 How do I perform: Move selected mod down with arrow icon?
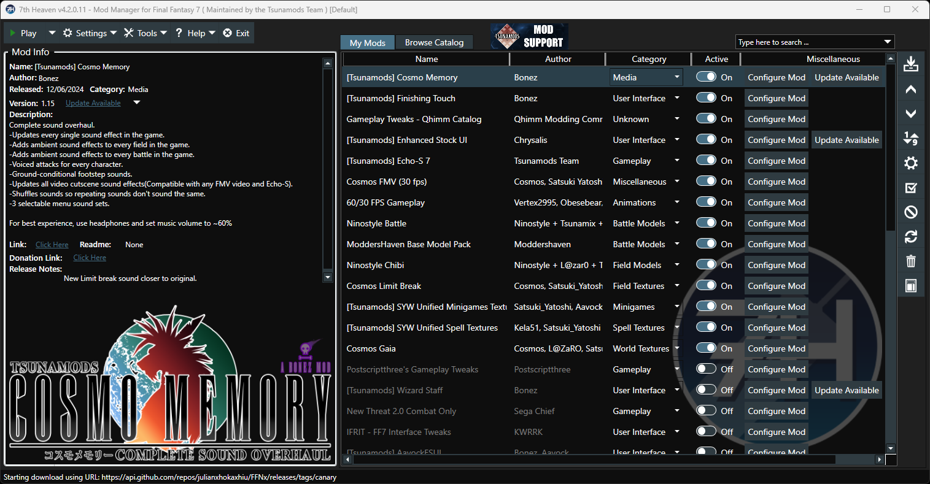(911, 114)
